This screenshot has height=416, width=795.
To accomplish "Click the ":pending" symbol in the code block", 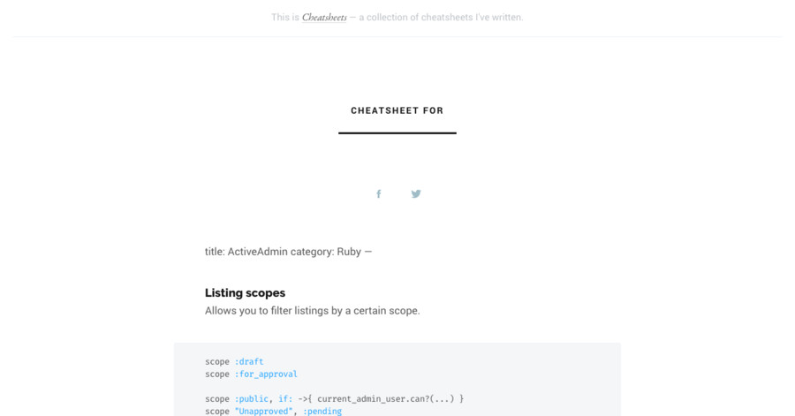I will click(x=322, y=411).
